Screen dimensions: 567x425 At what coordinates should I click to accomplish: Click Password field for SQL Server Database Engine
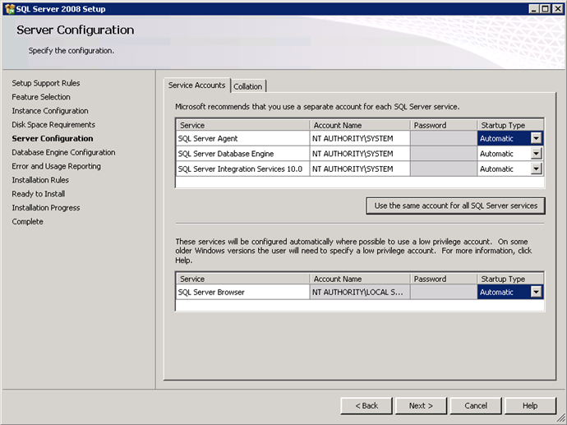pyautogui.click(x=444, y=154)
